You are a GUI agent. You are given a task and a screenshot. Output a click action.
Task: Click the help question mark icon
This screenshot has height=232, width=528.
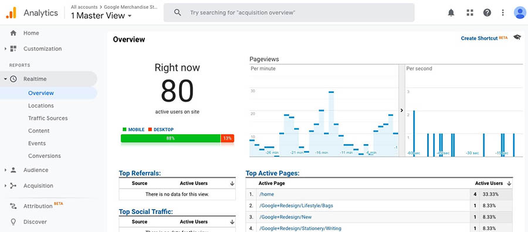(487, 13)
